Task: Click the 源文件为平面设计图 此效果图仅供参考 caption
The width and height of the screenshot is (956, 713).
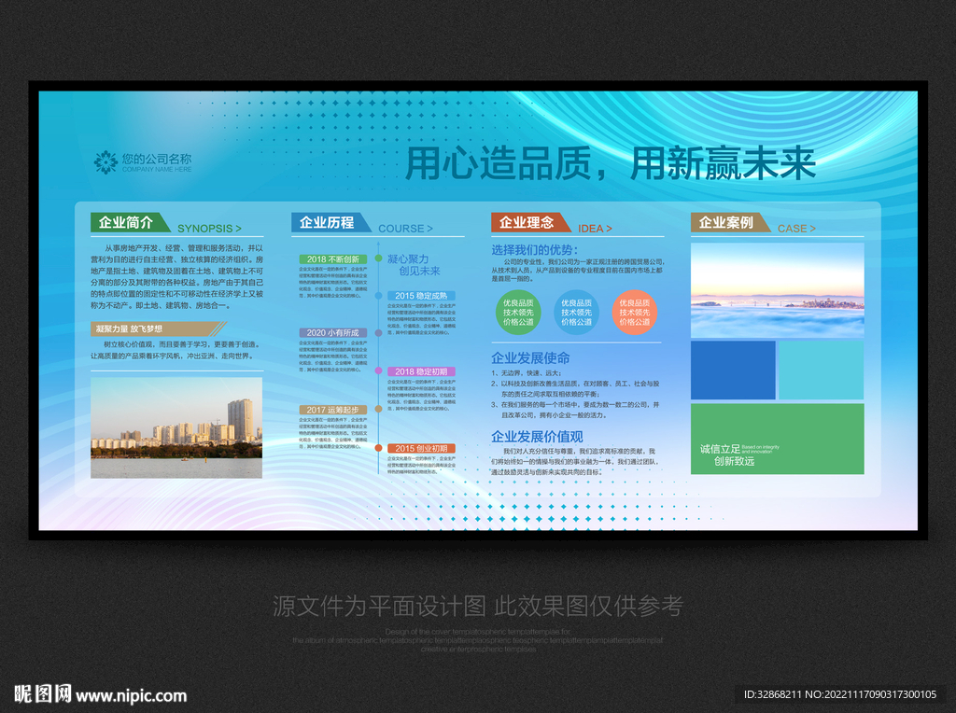Action: 478,606
